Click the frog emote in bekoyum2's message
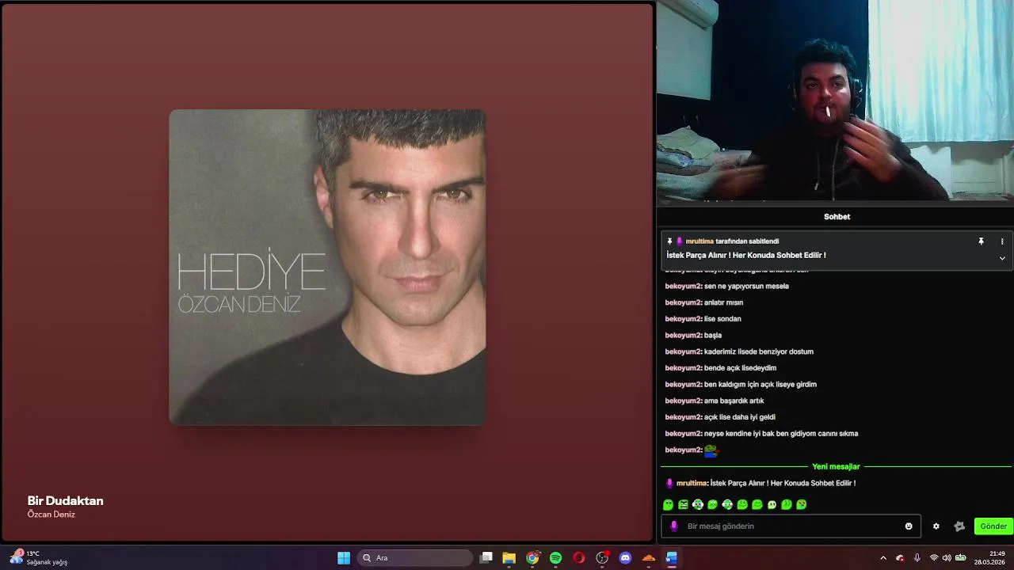 coord(711,450)
